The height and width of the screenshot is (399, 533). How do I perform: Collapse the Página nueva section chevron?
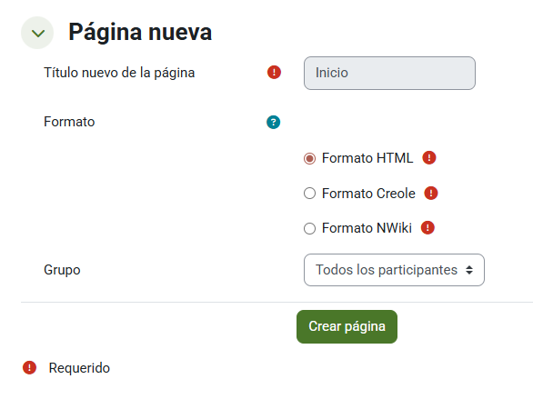(37, 33)
